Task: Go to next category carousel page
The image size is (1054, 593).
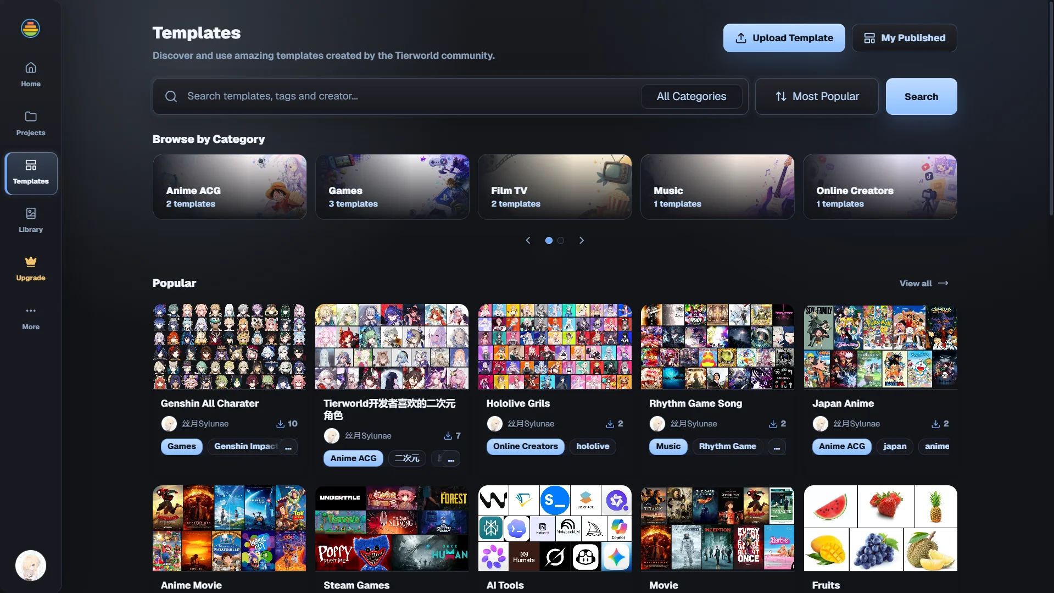Action: [582, 240]
